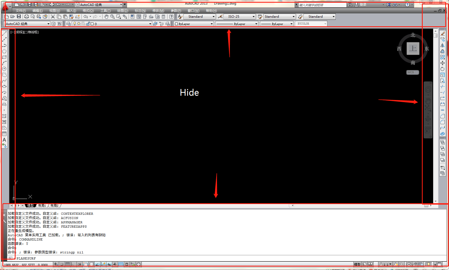Insert a Table with the table icon

point(4,134)
